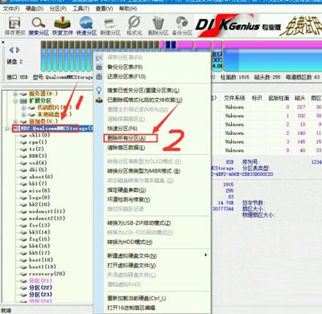Image resolution: width=322 pixels, height=314 pixels.
Task: Select the 分区(23) tree item
Action: tap(40, 295)
